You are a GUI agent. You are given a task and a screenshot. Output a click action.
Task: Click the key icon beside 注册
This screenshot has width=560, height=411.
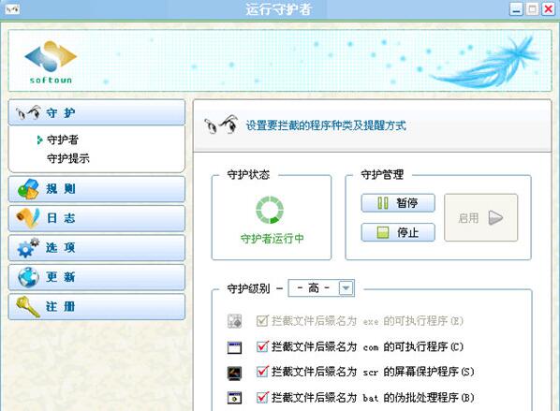(x=28, y=307)
